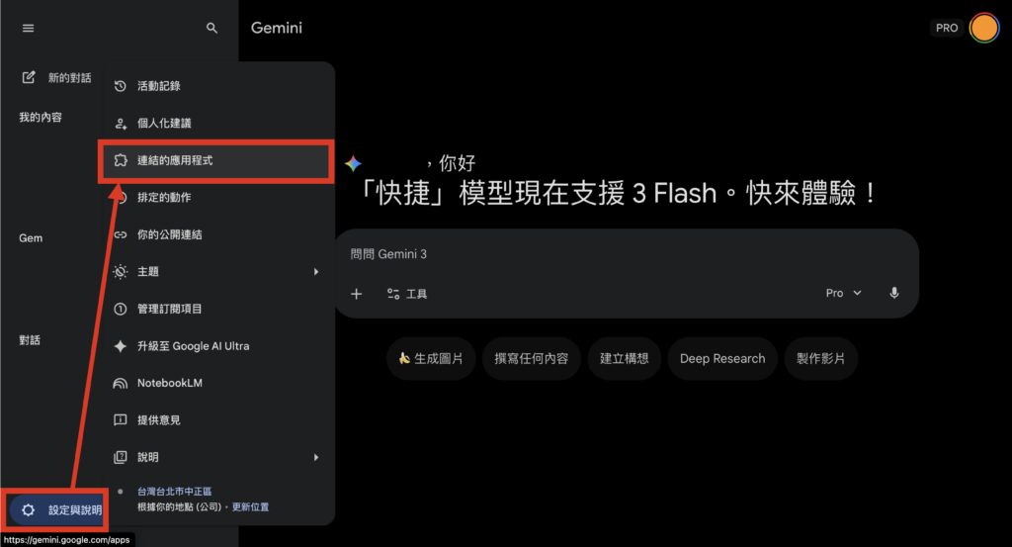Expand the 說明 submenu arrow

[316, 457]
